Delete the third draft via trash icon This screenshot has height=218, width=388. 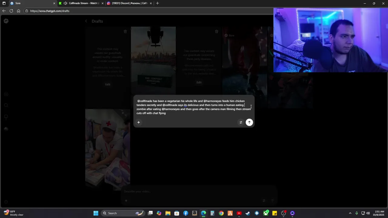216,31
